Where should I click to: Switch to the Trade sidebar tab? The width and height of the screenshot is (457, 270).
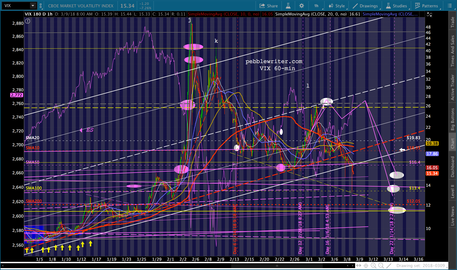pos(453,22)
